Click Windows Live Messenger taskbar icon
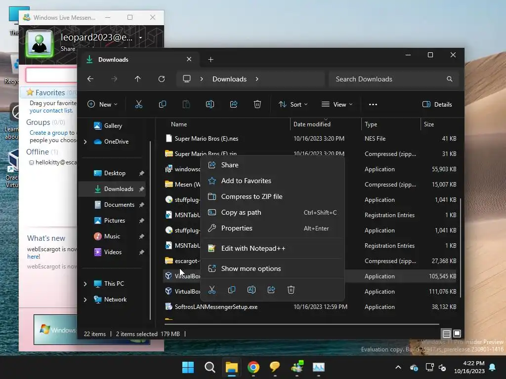The image size is (506, 379). (x=297, y=367)
